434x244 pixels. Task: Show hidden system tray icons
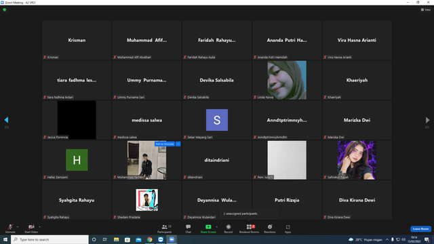point(387,239)
